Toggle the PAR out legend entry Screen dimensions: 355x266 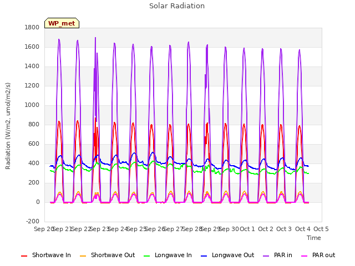pos(318,255)
